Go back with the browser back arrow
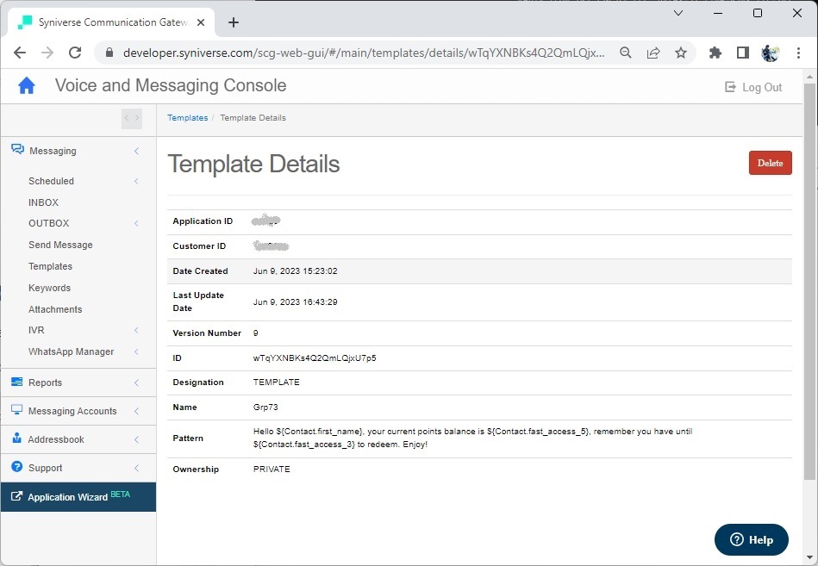This screenshot has width=818, height=566. tap(20, 53)
